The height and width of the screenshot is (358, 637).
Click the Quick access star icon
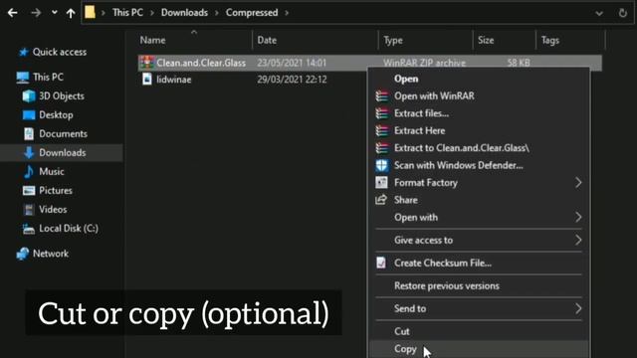[23, 52]
